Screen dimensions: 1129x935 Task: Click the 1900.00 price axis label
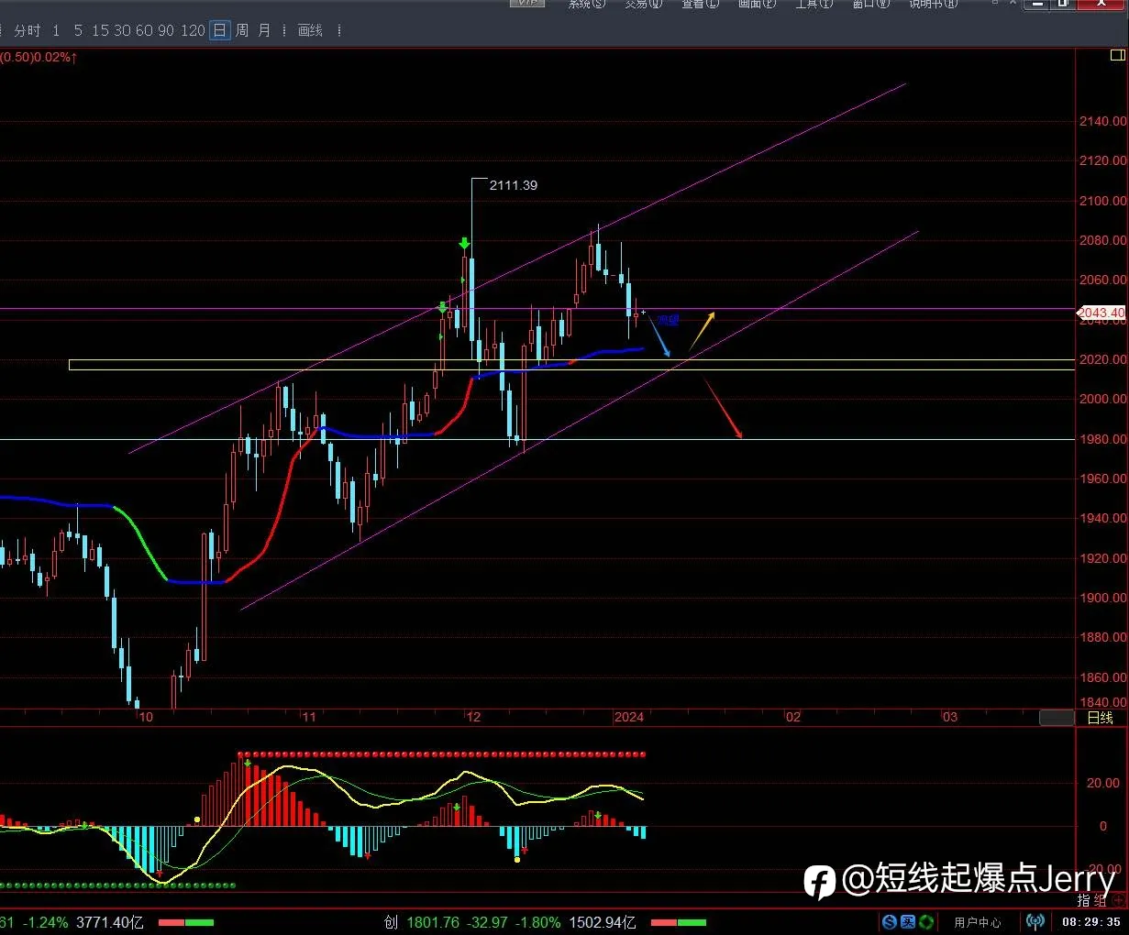click(1103, 598)
